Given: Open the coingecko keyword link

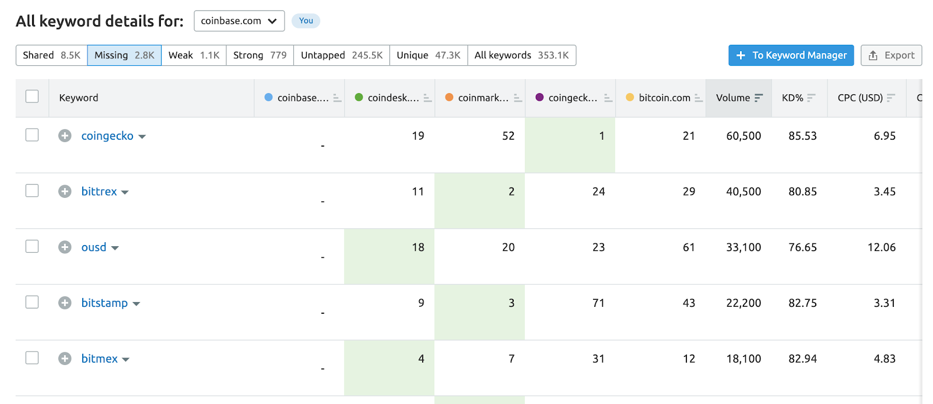Looking at the screenshot, I should (x=107, y=136).
